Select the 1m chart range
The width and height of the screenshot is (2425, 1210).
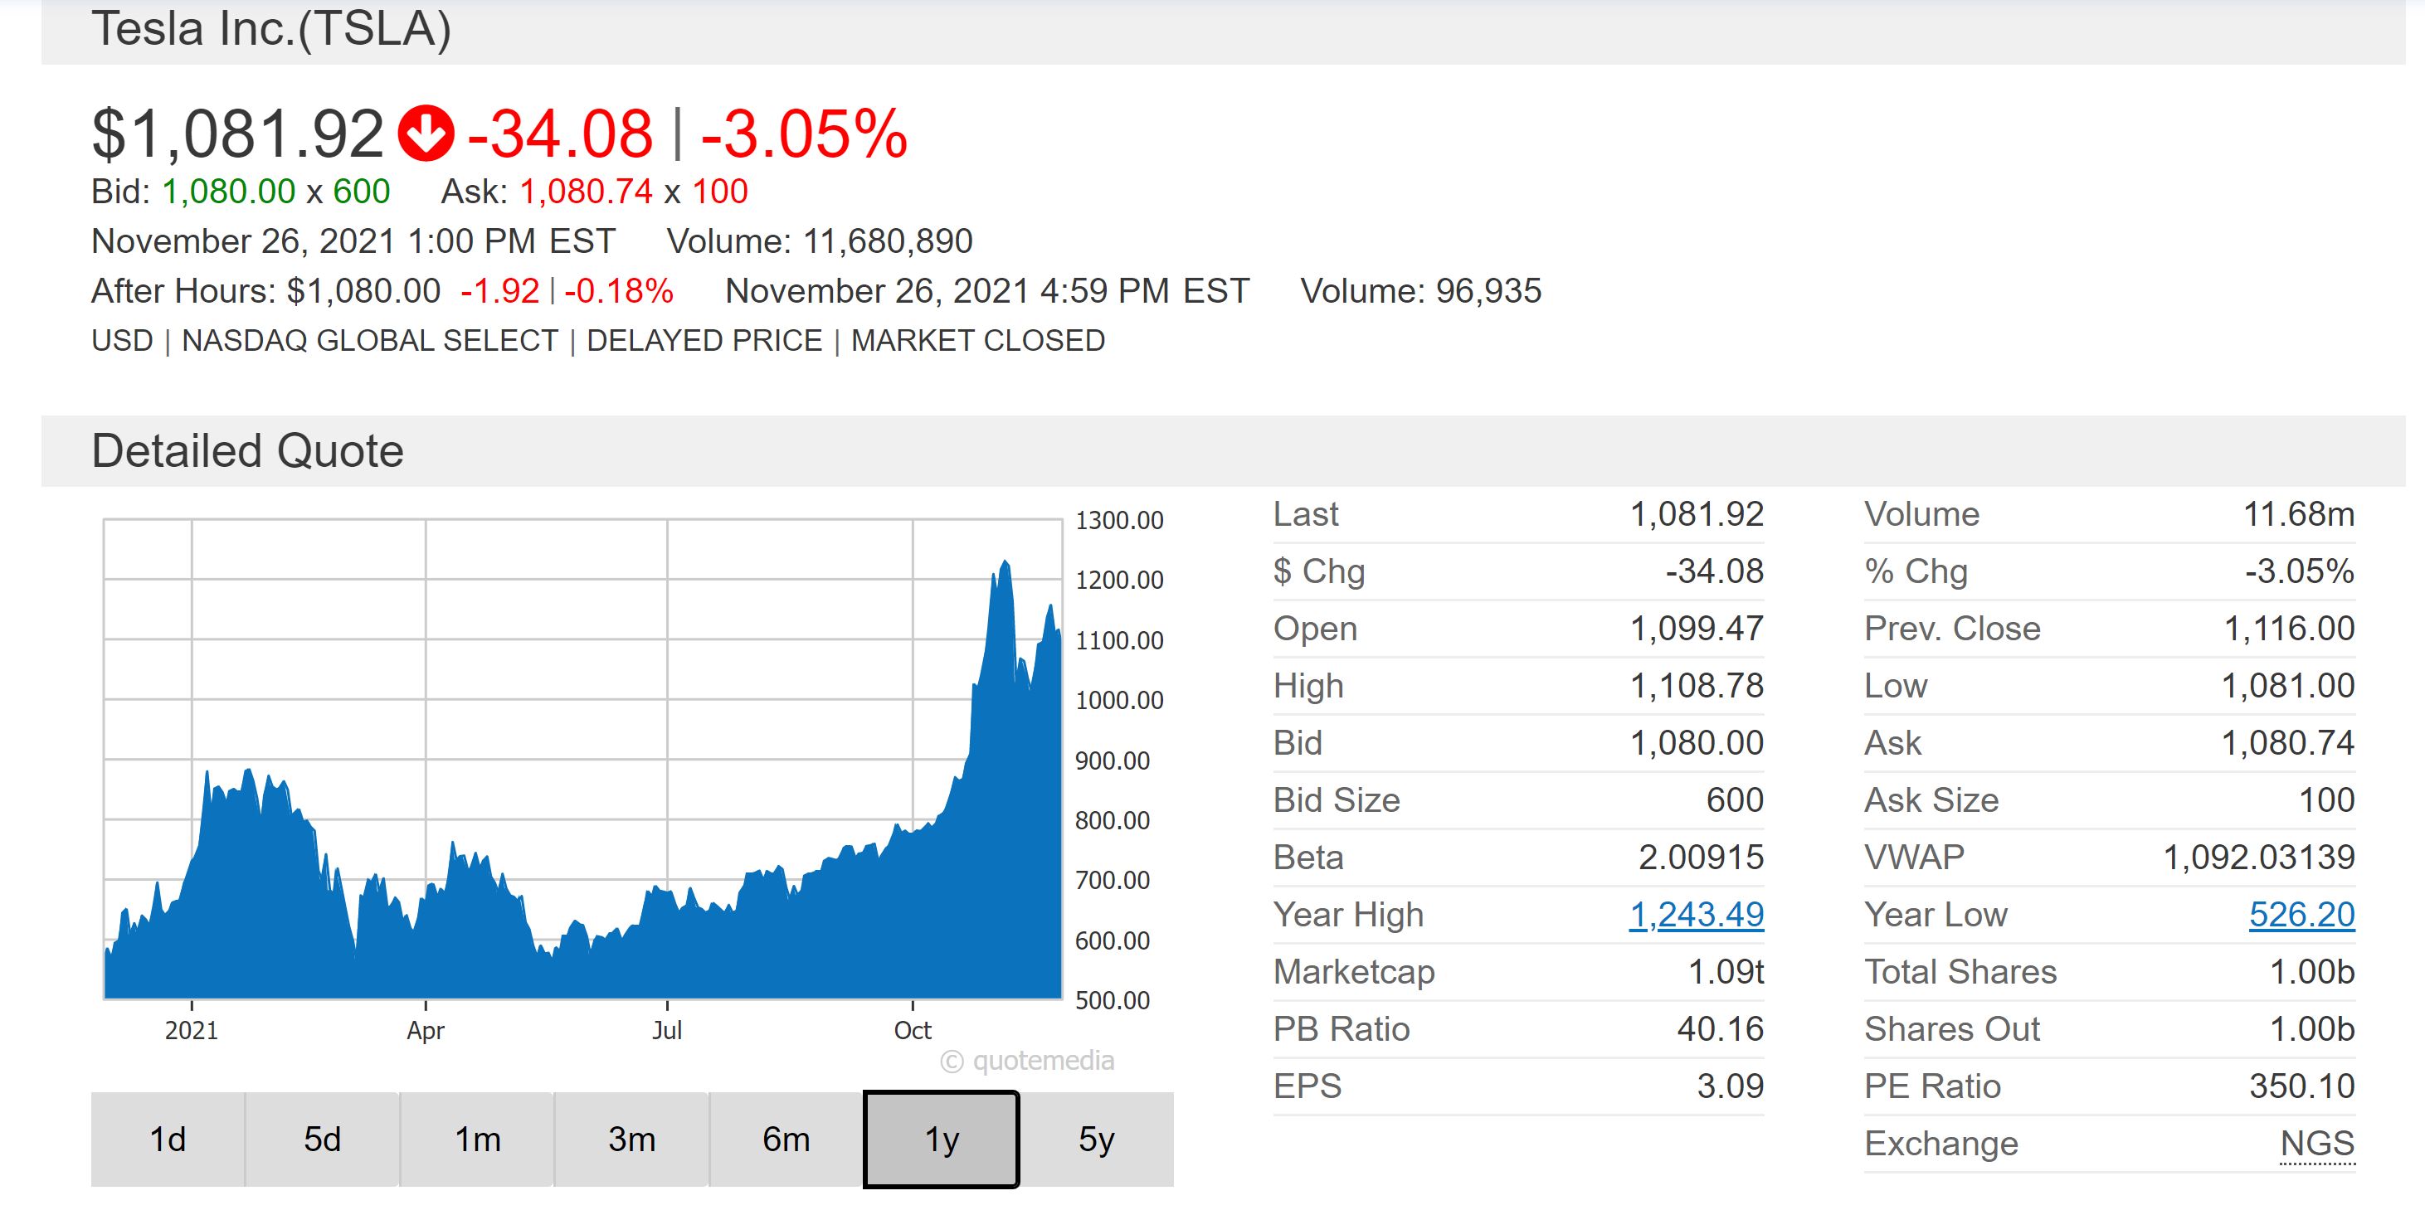coord(477,1140)
